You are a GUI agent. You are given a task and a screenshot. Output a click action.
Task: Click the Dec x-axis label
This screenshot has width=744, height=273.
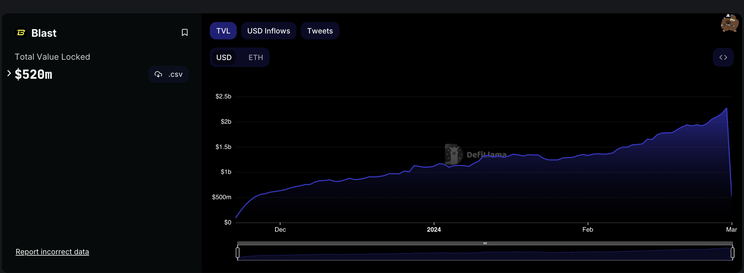280,230
